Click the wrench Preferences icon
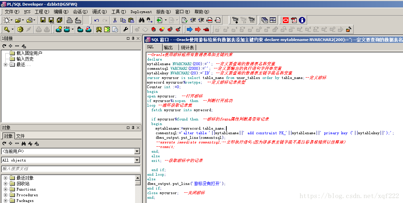Viewport: 403px width, 203px height. coord(125,29)
